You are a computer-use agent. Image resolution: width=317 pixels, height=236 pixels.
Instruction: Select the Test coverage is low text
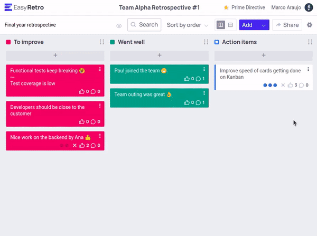click(x=33, y=83)
